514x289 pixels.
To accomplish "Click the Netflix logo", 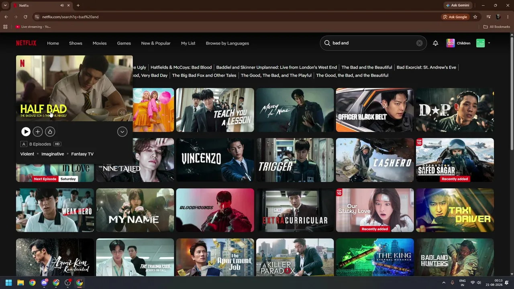I will pos(26,43).
